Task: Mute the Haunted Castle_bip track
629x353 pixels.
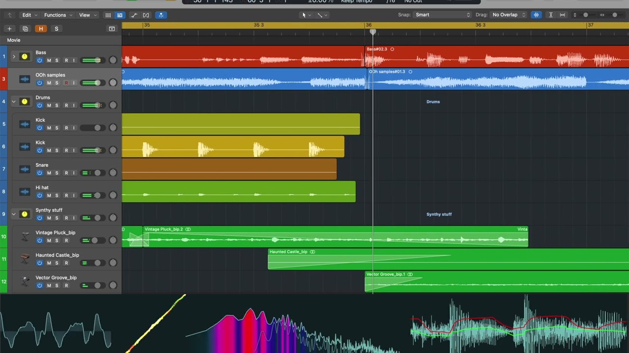Action: pyautogui.click(x=49, y=263)
